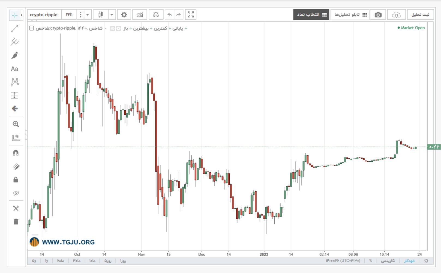The height and width of the screenshot is (273, 441).
Task: Expand the chart style dropdown arrow
Action: point(112,14)
